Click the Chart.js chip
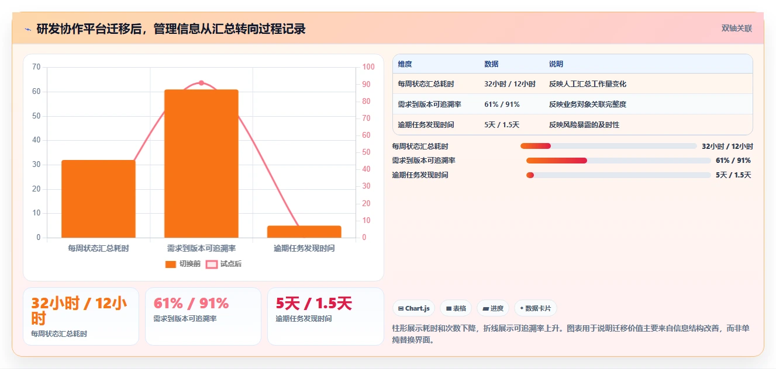This screenshot has width=776, height=369. click(x=413, y=308)
